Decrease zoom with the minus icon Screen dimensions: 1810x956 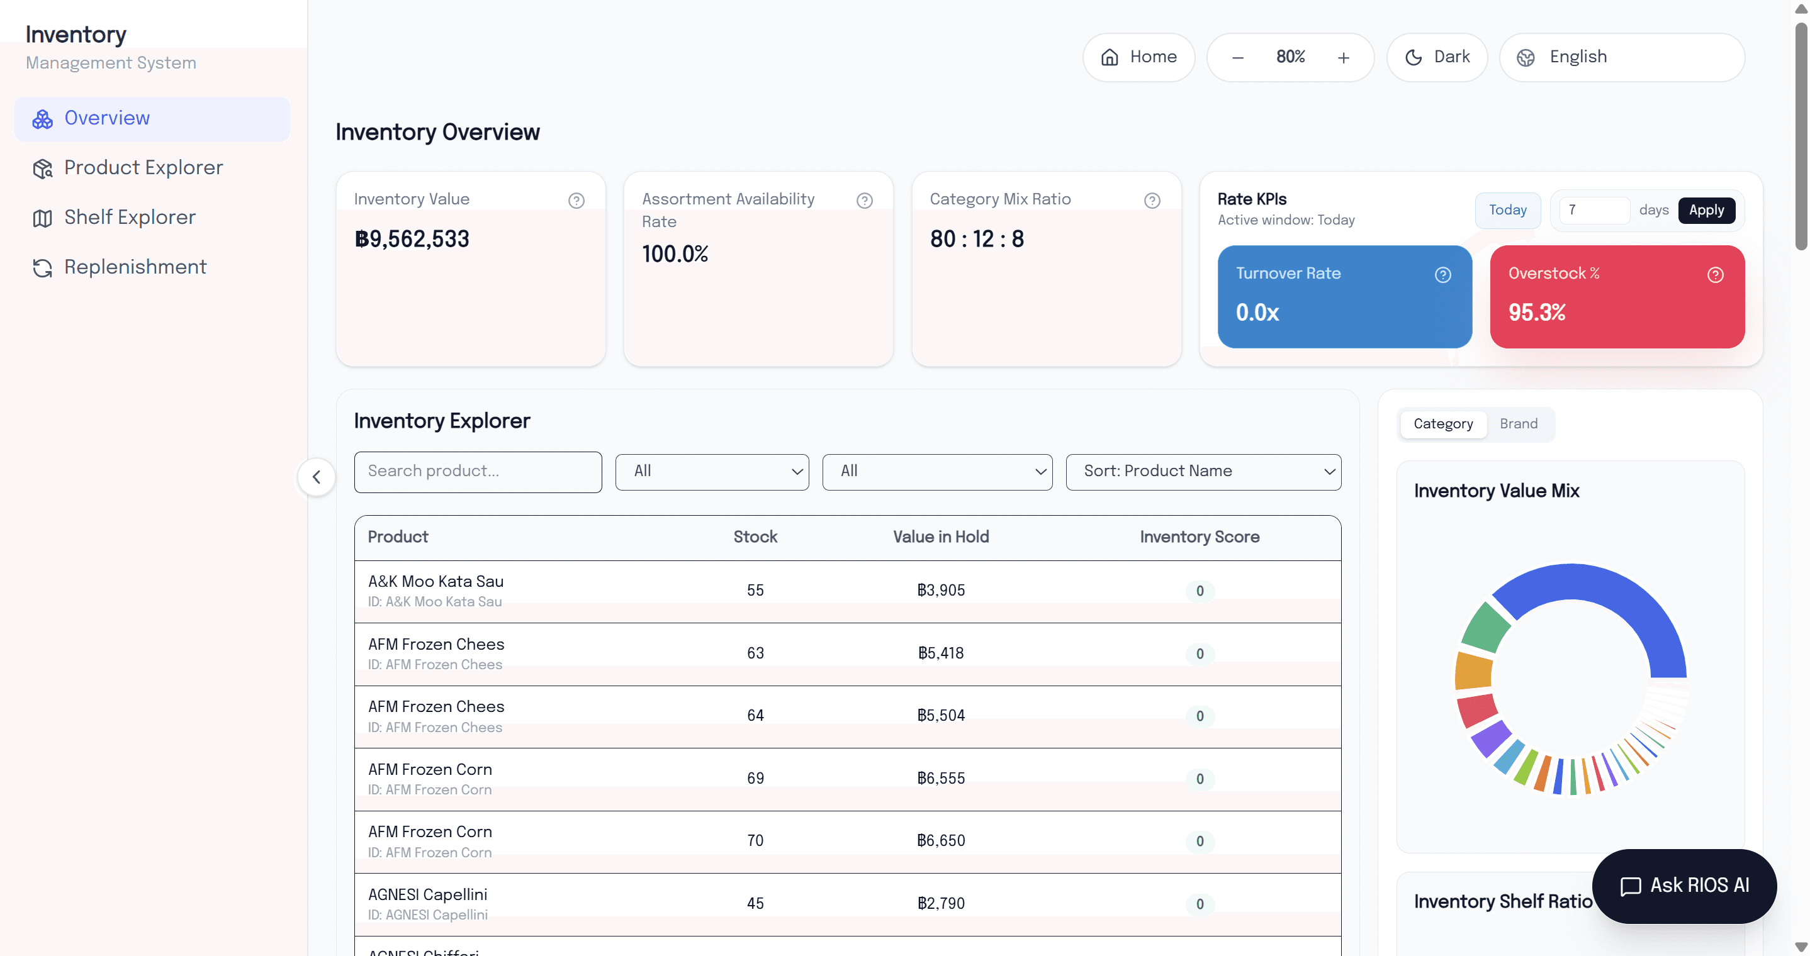tap(1238, 58)
